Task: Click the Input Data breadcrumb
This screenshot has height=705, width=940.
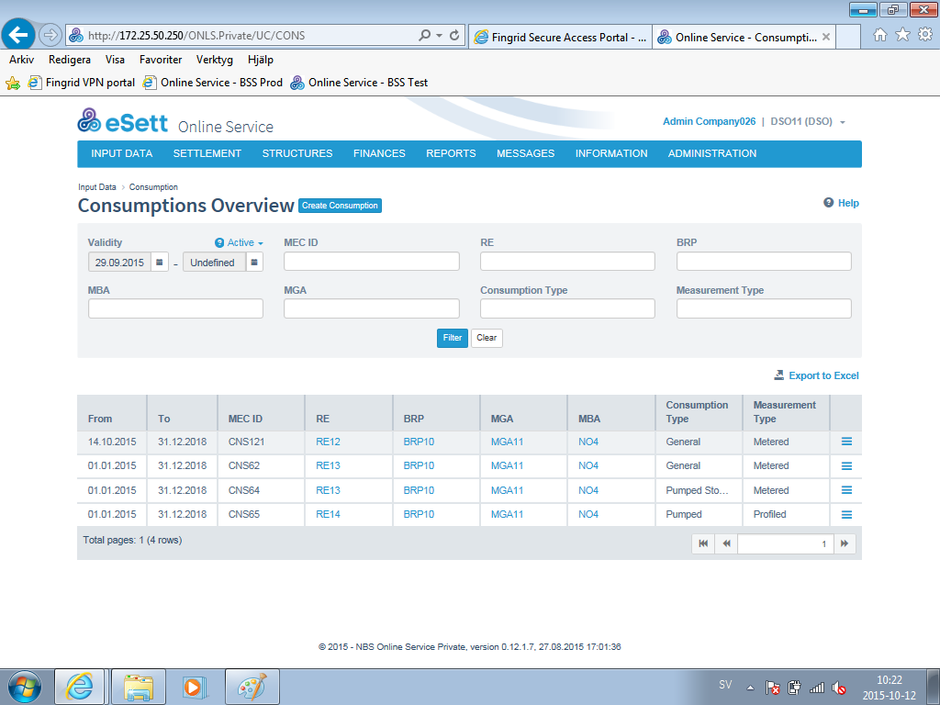Action: (x=97, y=187)
